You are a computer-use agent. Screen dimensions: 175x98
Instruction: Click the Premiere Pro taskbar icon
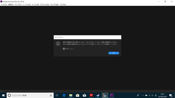[112, 95]
